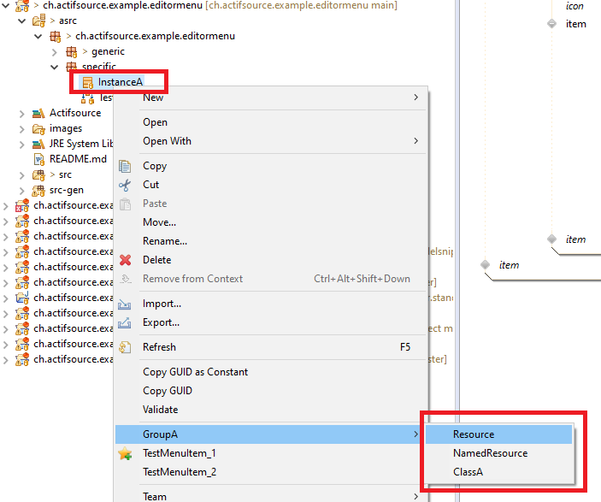601x502 pixels.
Task: Select InstanceA in the project tree
Action: [x=120, y=82]
